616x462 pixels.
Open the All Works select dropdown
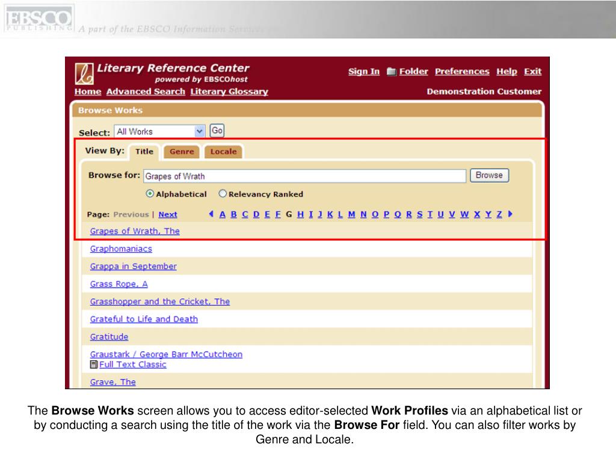pos(160,131)
